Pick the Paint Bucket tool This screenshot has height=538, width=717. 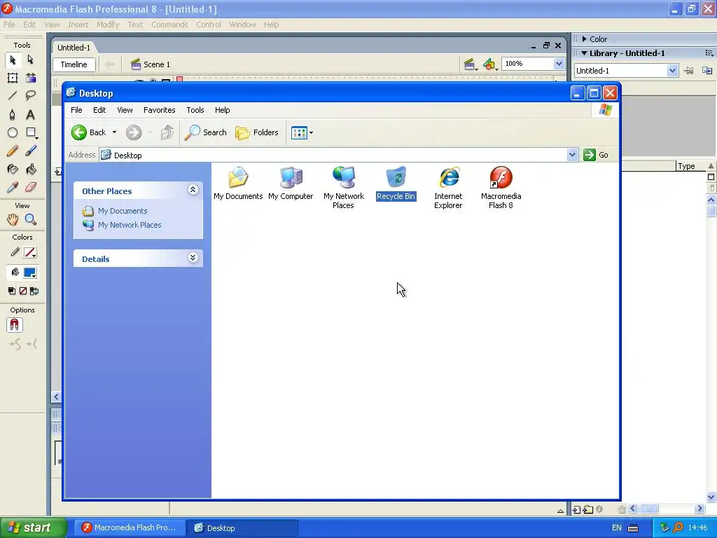31,170
